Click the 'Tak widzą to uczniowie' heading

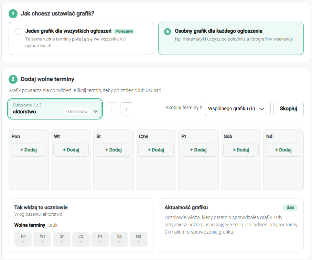[41, 207]
